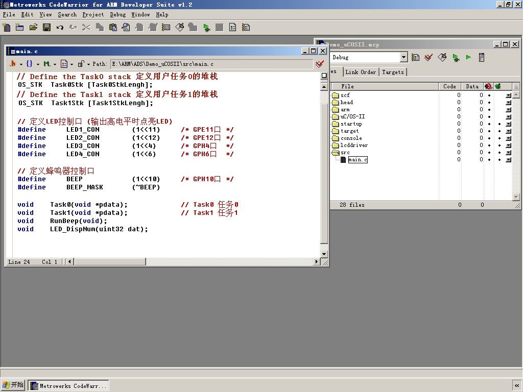Open Project Inspector icon in project window
Image resolution: width=523 pixels, height=392 pixels.
[x=481, y=57]
